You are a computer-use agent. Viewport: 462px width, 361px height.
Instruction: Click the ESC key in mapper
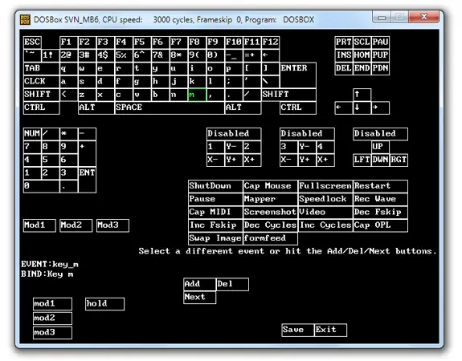32,42
